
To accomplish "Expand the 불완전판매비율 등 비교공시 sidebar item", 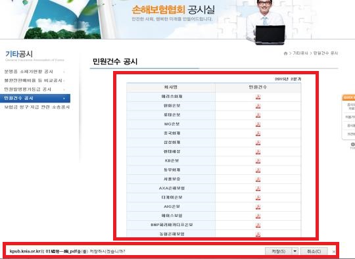I will tap(35, 81).
